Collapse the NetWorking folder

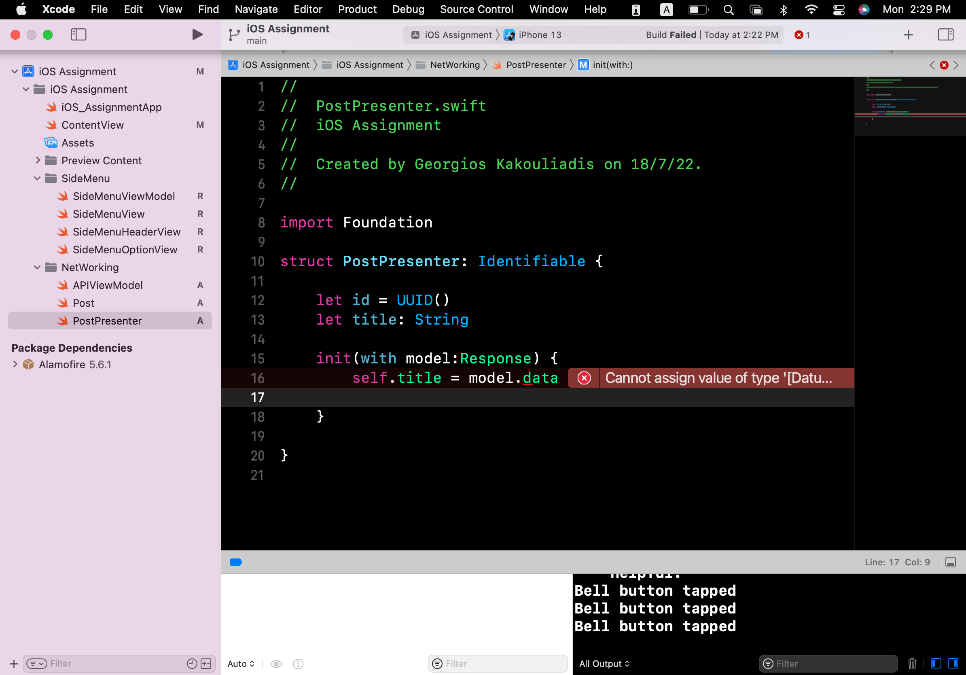(x=38, y=267)
